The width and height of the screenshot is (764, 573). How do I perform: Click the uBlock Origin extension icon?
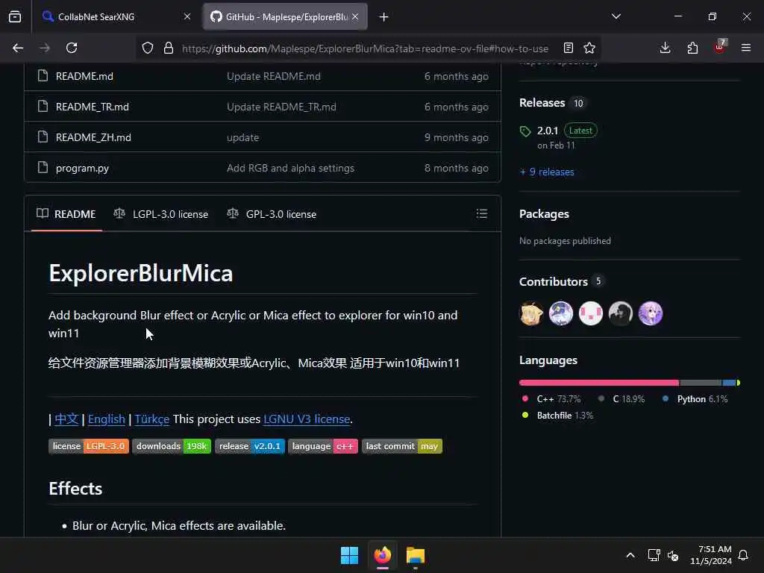(x=720, y=47)
